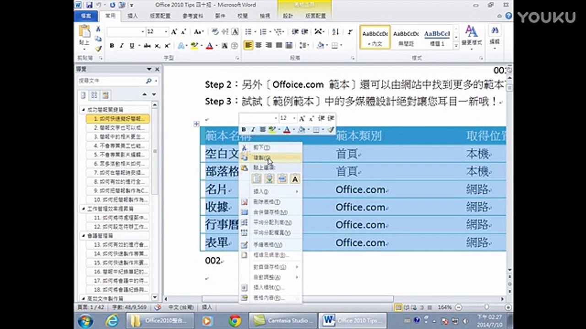Screen dimensions: 586x329
Task: Collapse the 工作管理效率提昇篇 heading group
Action: (83, 208)
